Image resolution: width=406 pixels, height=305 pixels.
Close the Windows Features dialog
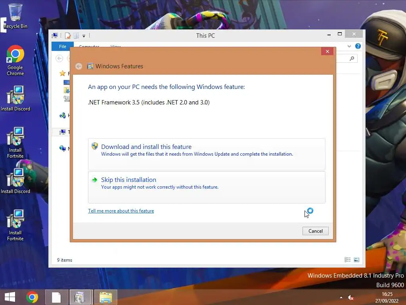[x=327, y=51]
